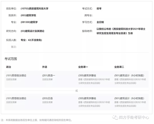
Task: Click the 指导老师 admission brochure reference text
Action: (x=121, y=31)
